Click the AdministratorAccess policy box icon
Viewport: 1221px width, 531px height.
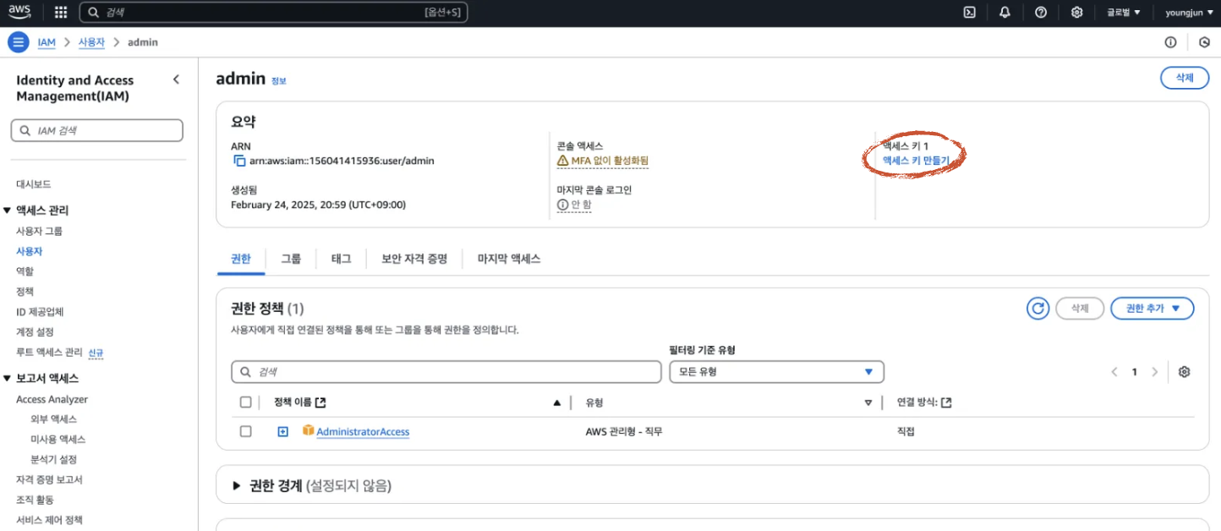[309, 431]
